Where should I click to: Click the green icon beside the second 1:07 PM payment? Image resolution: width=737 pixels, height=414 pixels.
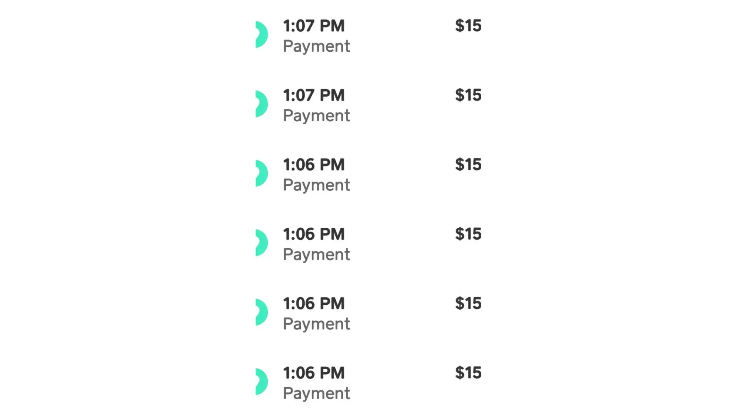point(262,104)
